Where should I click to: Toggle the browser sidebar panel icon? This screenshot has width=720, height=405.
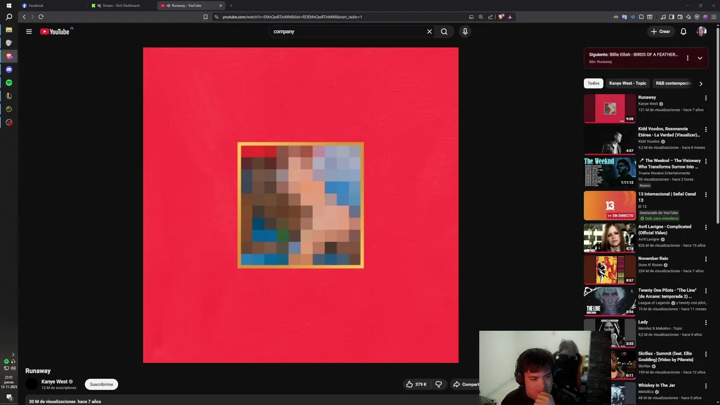(x=671, y=17)
